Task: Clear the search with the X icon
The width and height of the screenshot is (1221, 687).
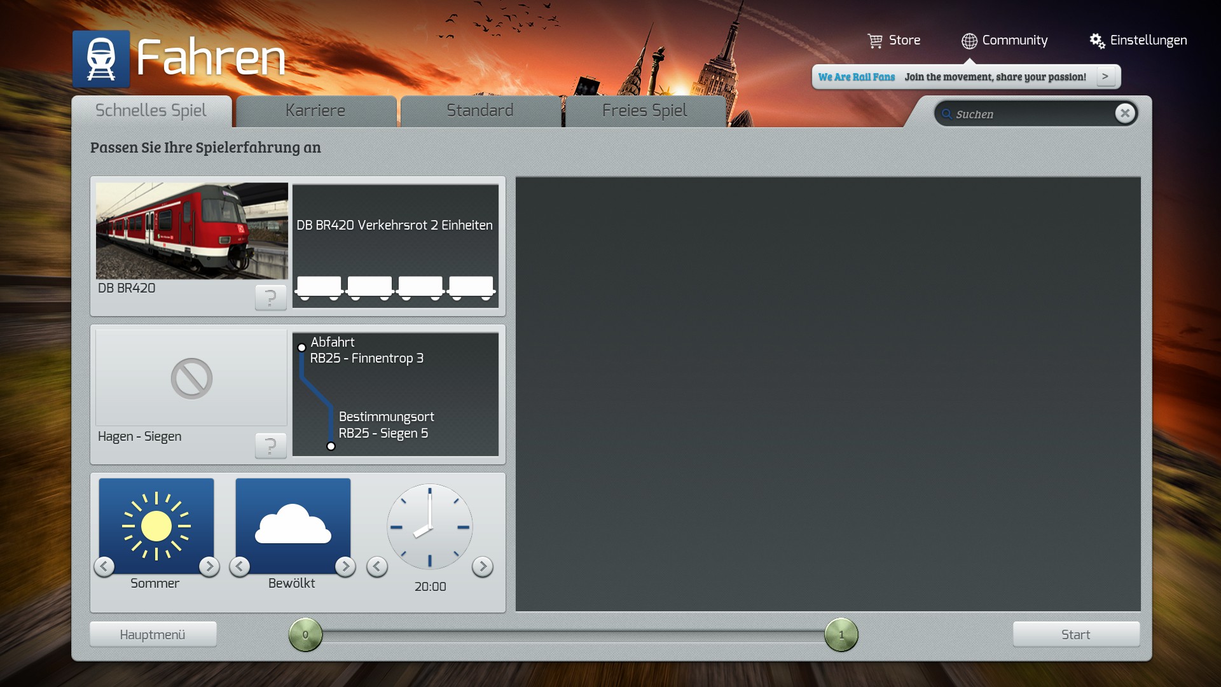Action: [1124, 113]
